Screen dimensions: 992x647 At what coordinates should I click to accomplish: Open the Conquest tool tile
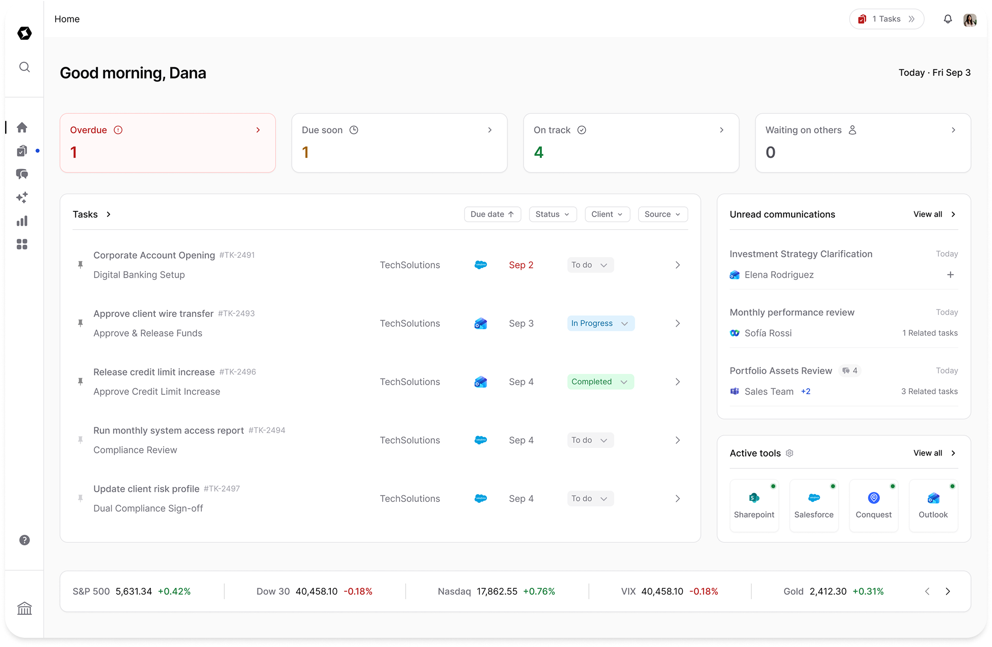(874, 505)
